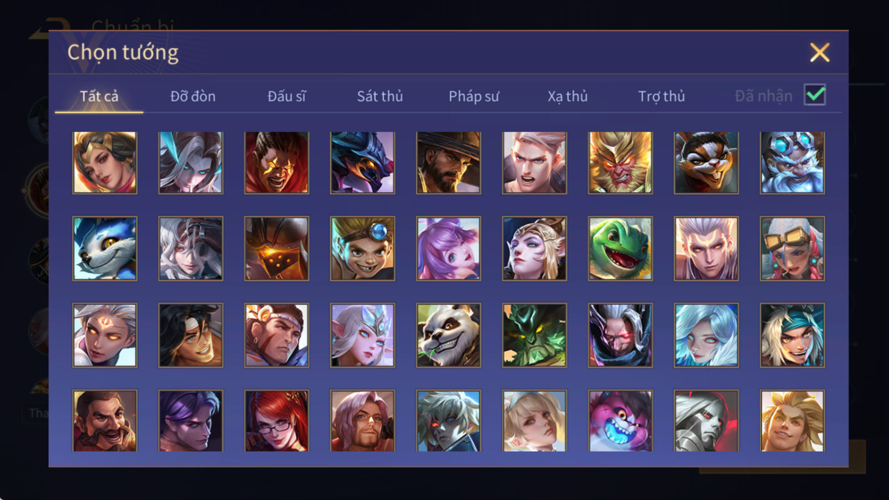Screen dimensions: 889x500
Task: Pick the raccoon hero portrait
Action: pos(706,163)
